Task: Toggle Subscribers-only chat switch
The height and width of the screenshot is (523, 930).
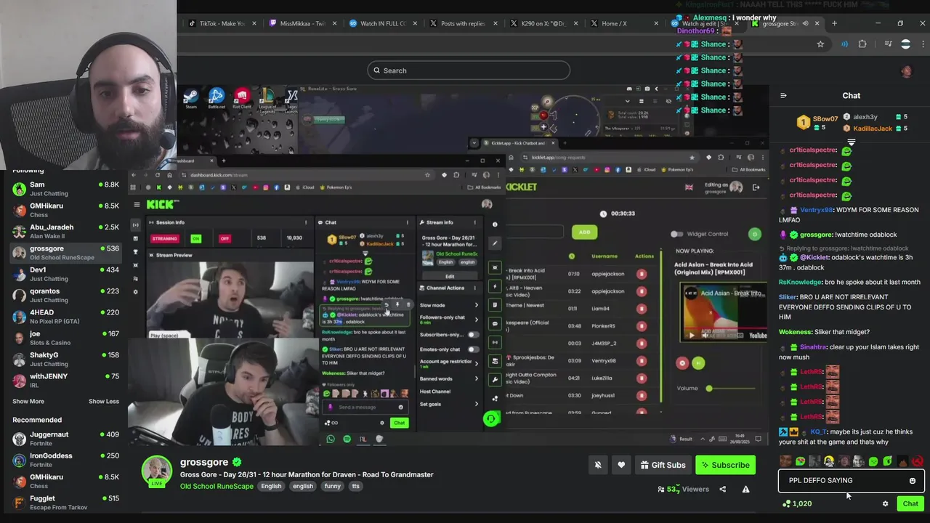Action: tap(473, 335)
